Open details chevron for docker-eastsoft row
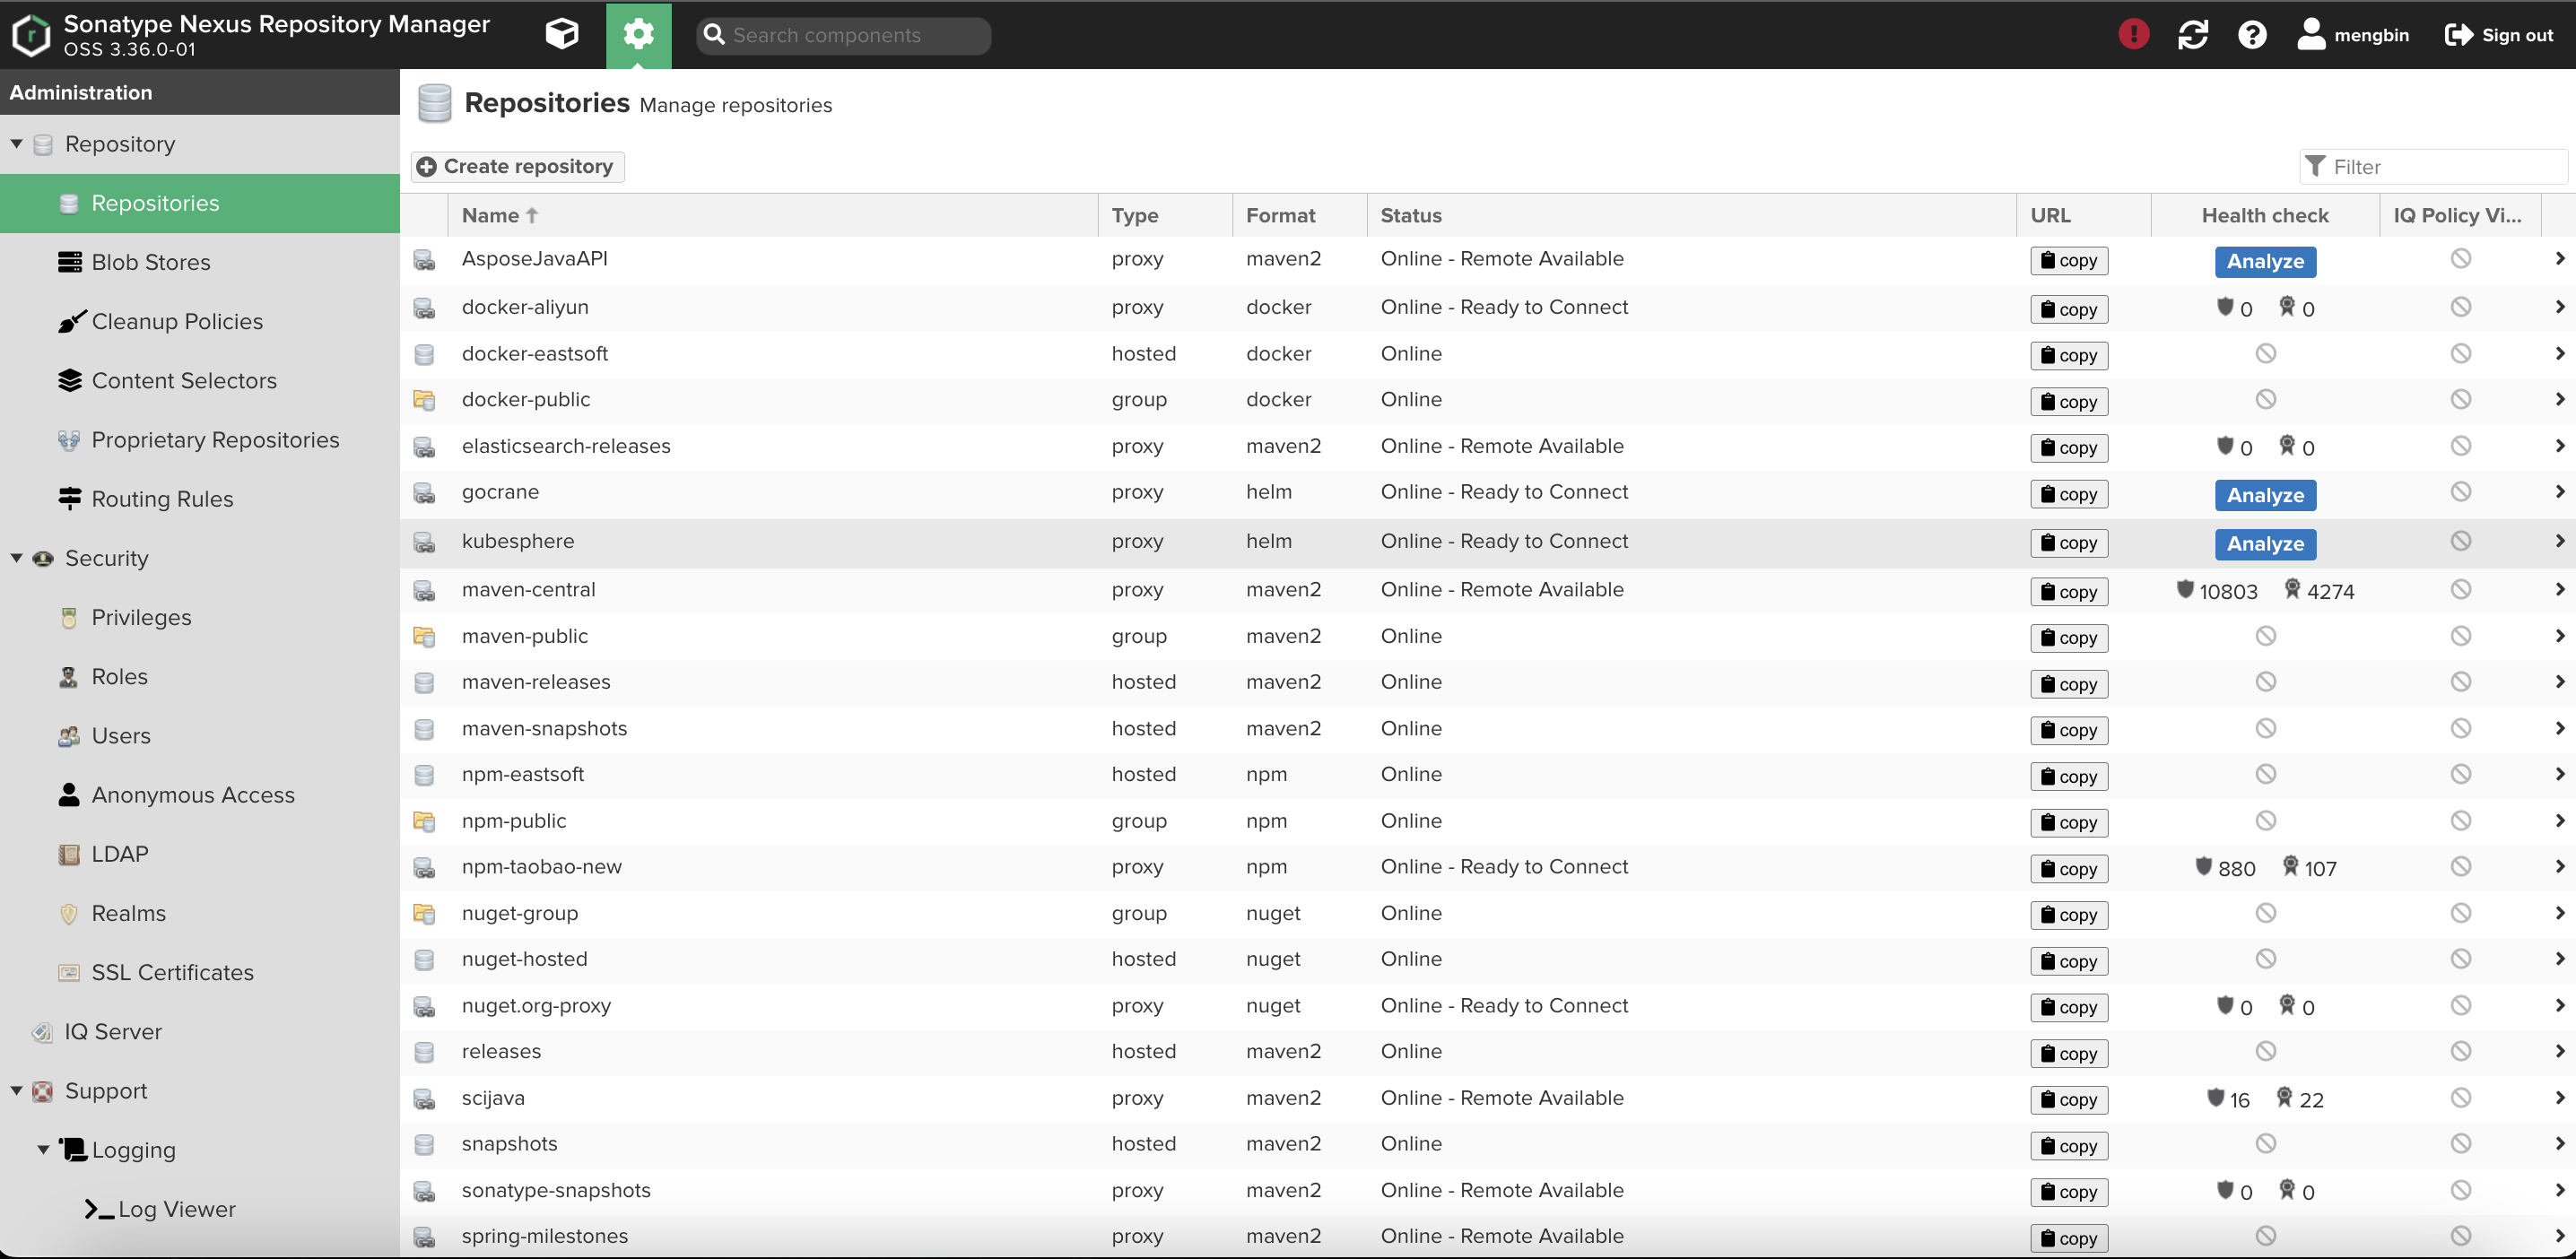This screenshot has height=1259, width=2576. click(x=2559, y=353)
